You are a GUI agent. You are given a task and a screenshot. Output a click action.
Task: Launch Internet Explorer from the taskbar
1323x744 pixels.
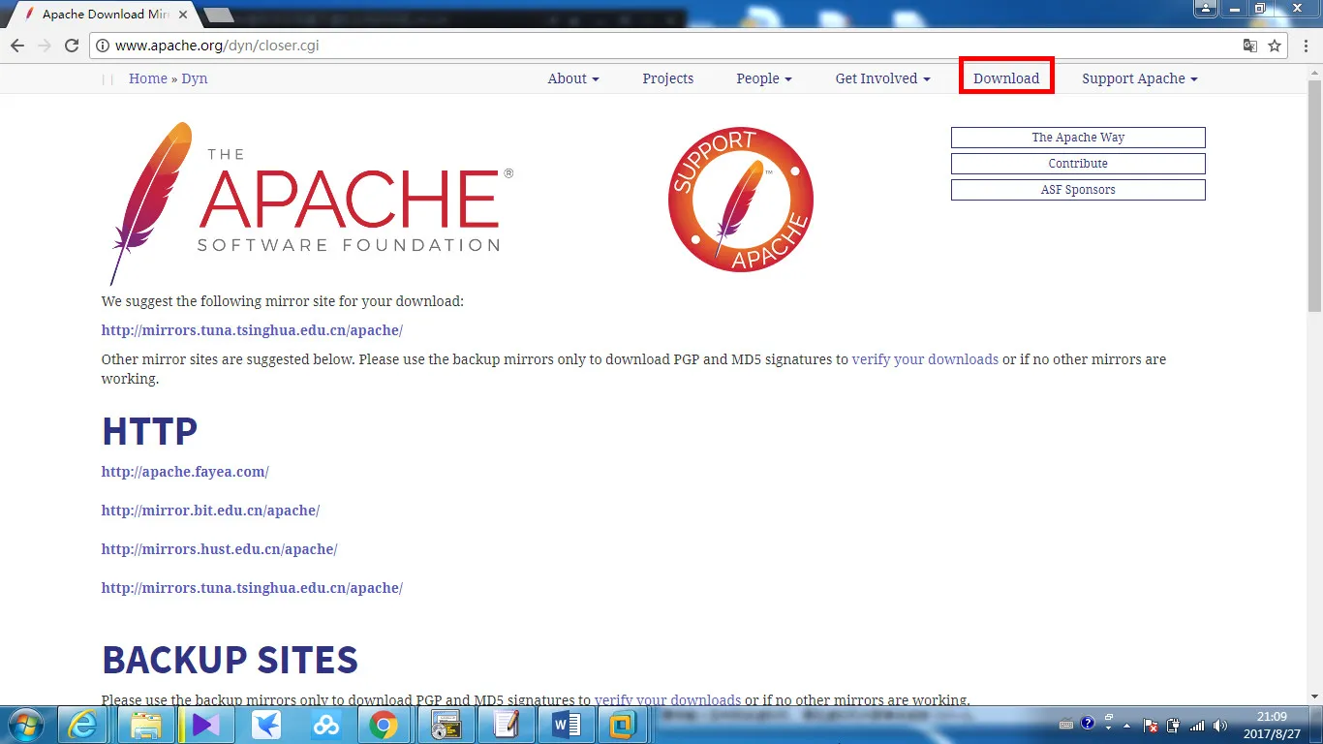point(83,725)
